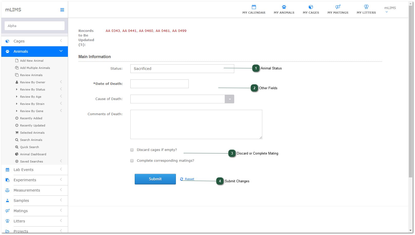
Task: Collapse the Animals section chevron
Action: pyautogui.click(x=61, y=51)
